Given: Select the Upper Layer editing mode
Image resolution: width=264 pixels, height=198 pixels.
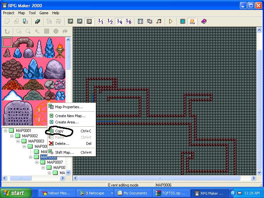Looking at the screenshot, I should coord(80,21).
